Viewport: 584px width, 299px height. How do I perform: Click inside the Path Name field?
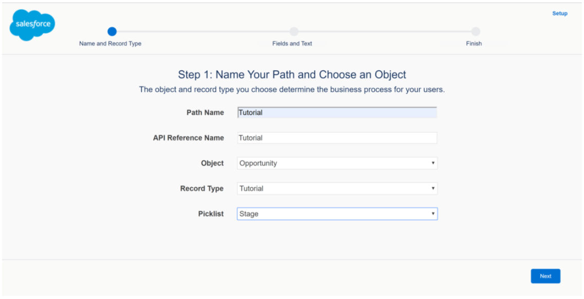[x=337, y=112]
